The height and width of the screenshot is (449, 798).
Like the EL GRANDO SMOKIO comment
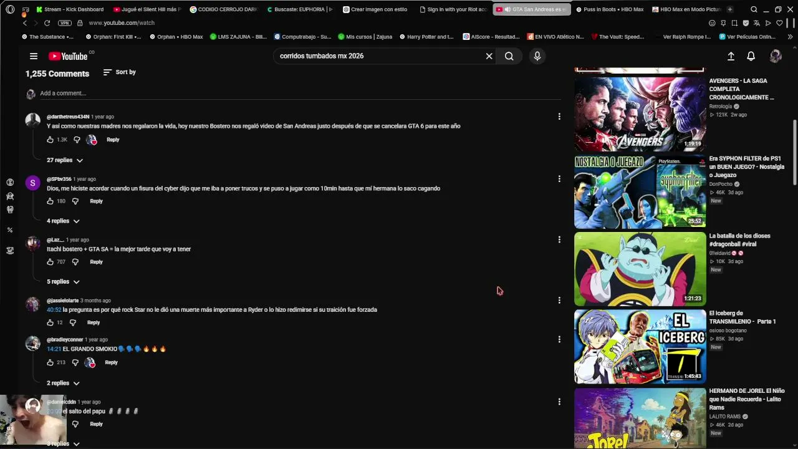[x=50, y=362]
